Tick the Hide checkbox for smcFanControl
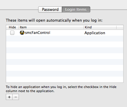The width and height of the screenshot is (127, 107). [12, 33]
